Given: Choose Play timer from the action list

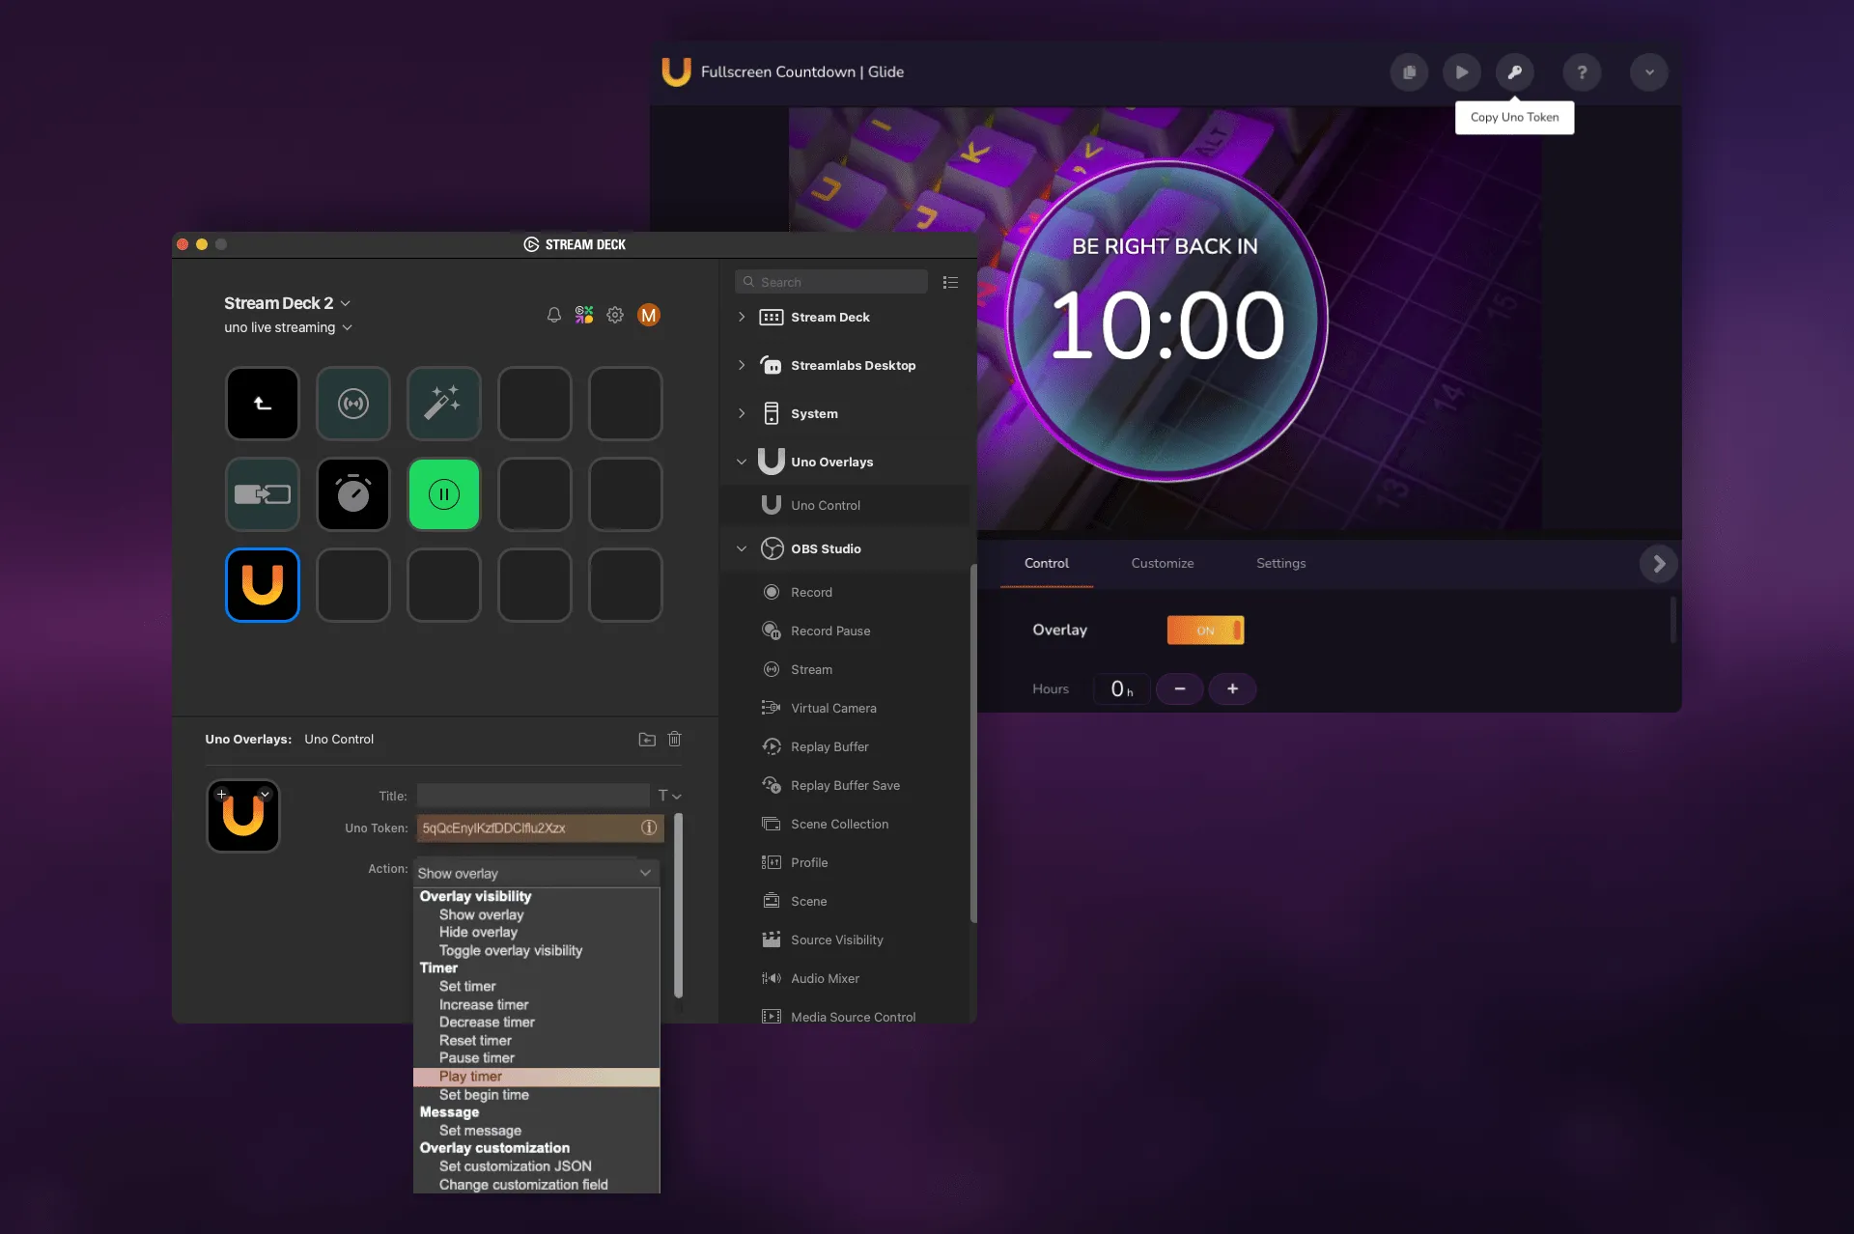Looking at the screenshot, I should [536, 1077].
